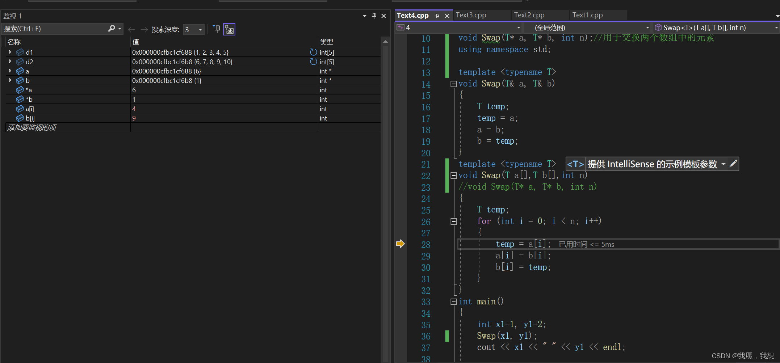Collapse the Swap(T& a, T& b) function

(453, 84)
